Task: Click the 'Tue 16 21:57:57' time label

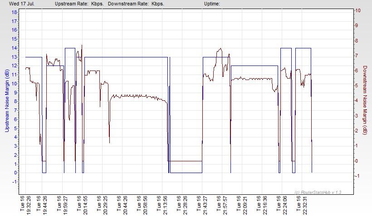Action: point(222,205)
